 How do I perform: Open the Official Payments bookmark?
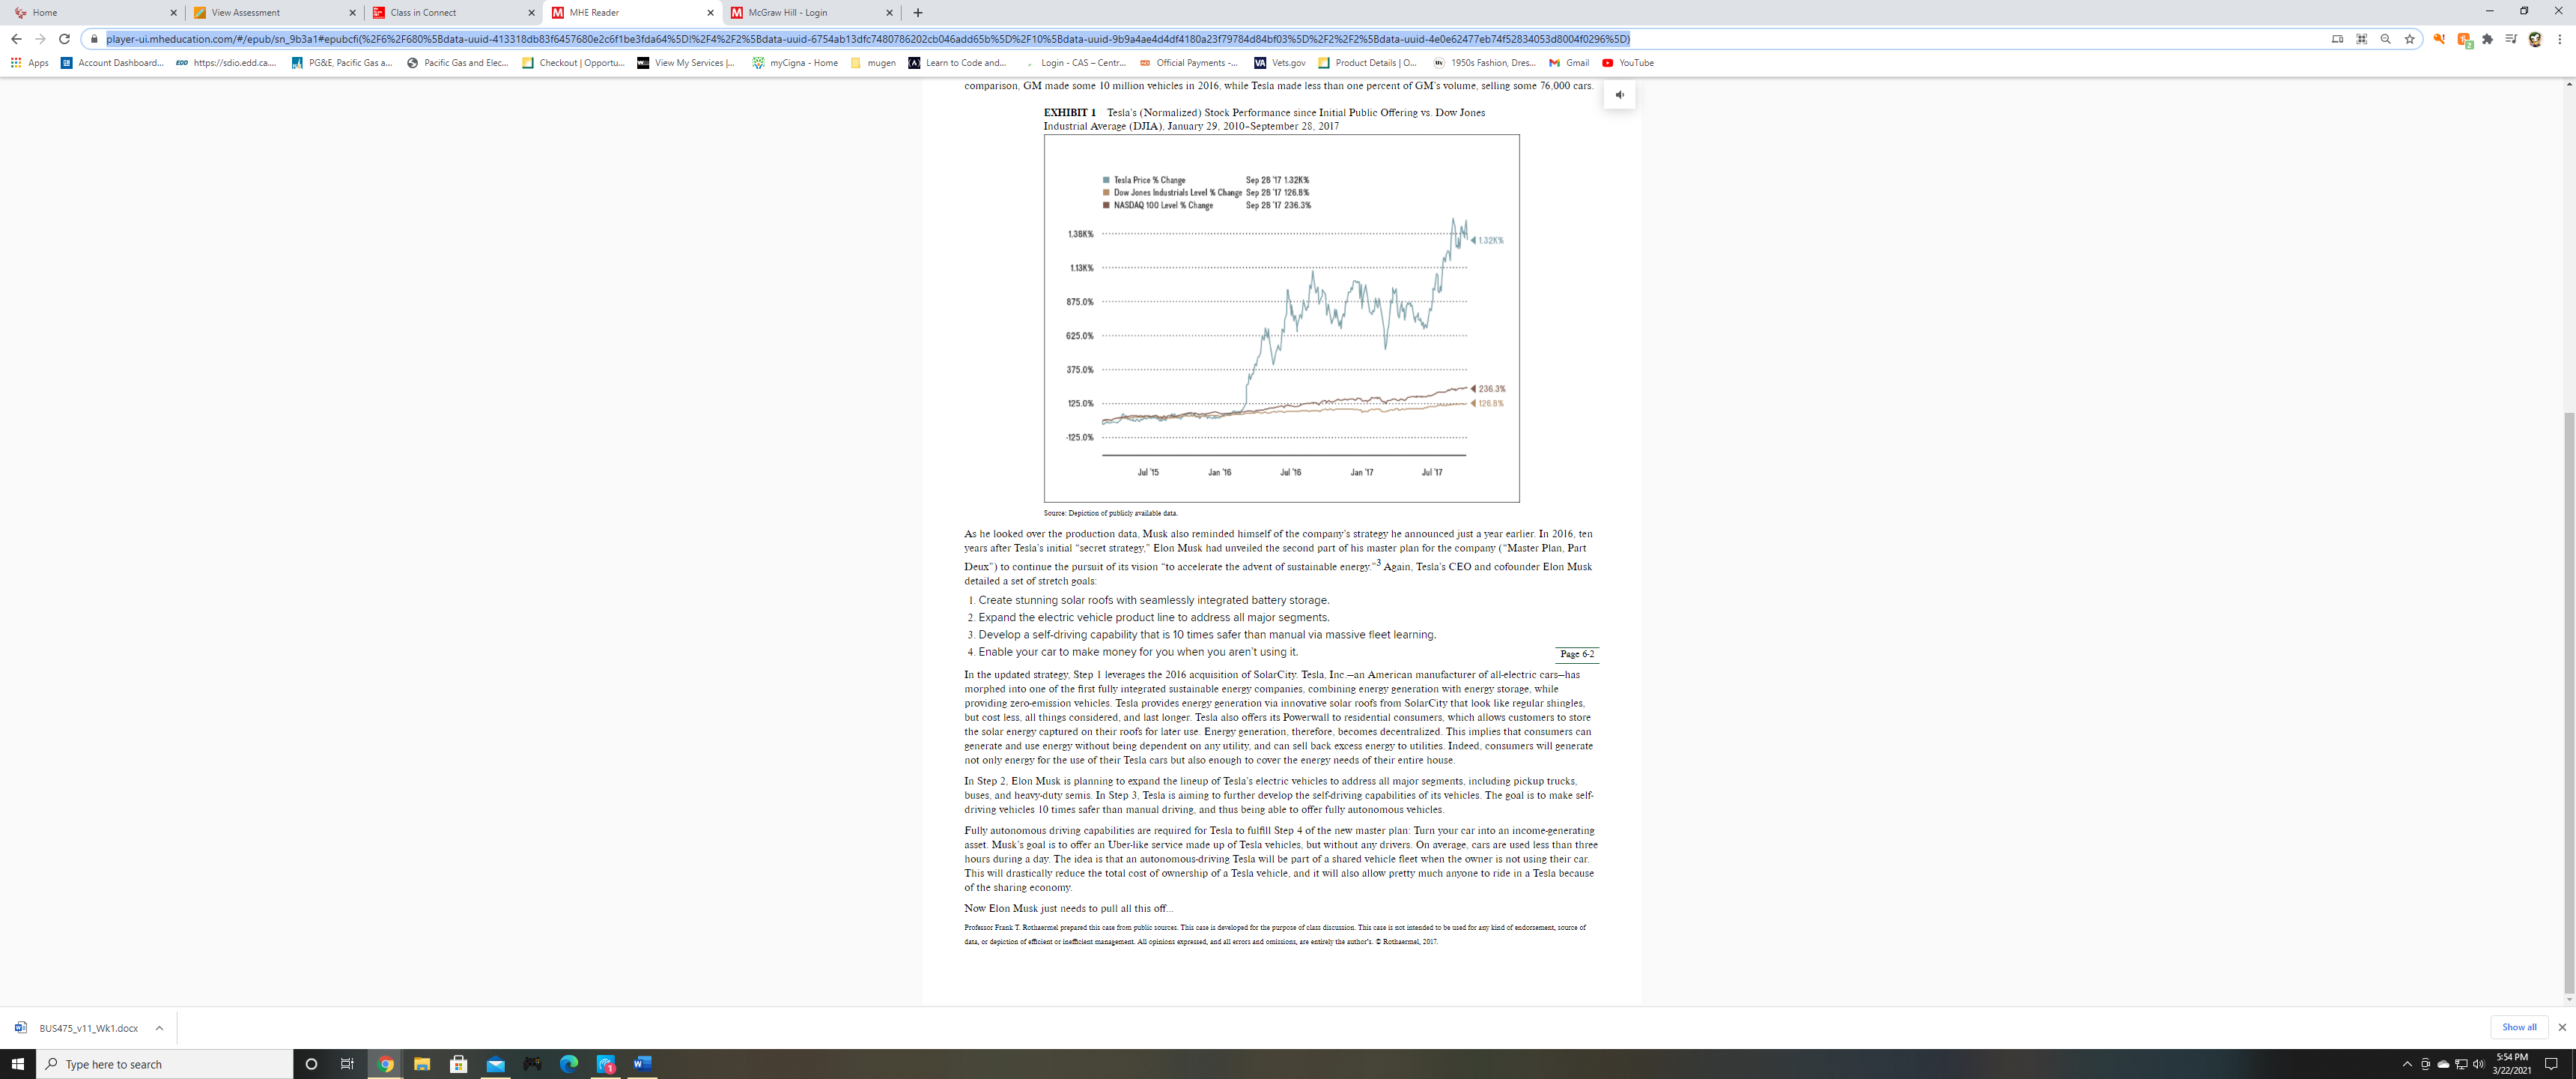click(x=1189, y=63)
